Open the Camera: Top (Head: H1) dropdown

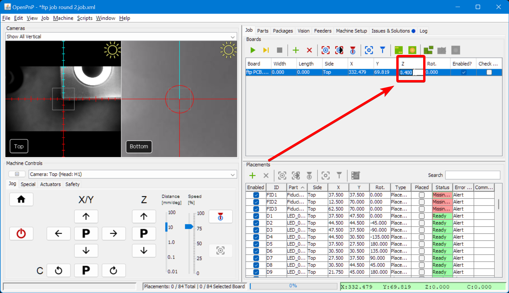pos(232,174)
